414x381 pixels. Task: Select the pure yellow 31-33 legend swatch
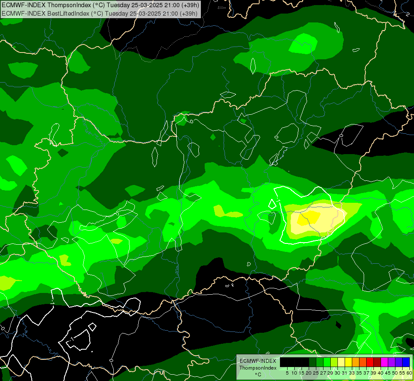[x=348, y=362]
